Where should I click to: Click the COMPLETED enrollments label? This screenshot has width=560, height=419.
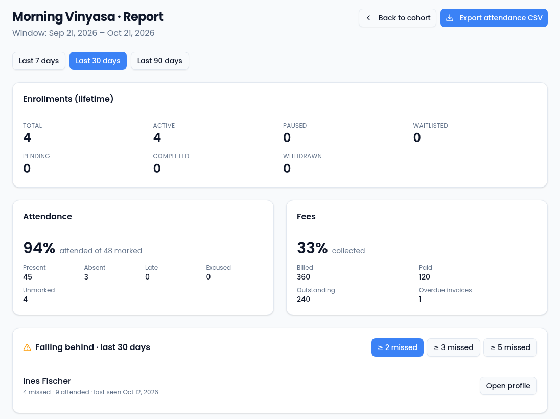tap(171, 156)
